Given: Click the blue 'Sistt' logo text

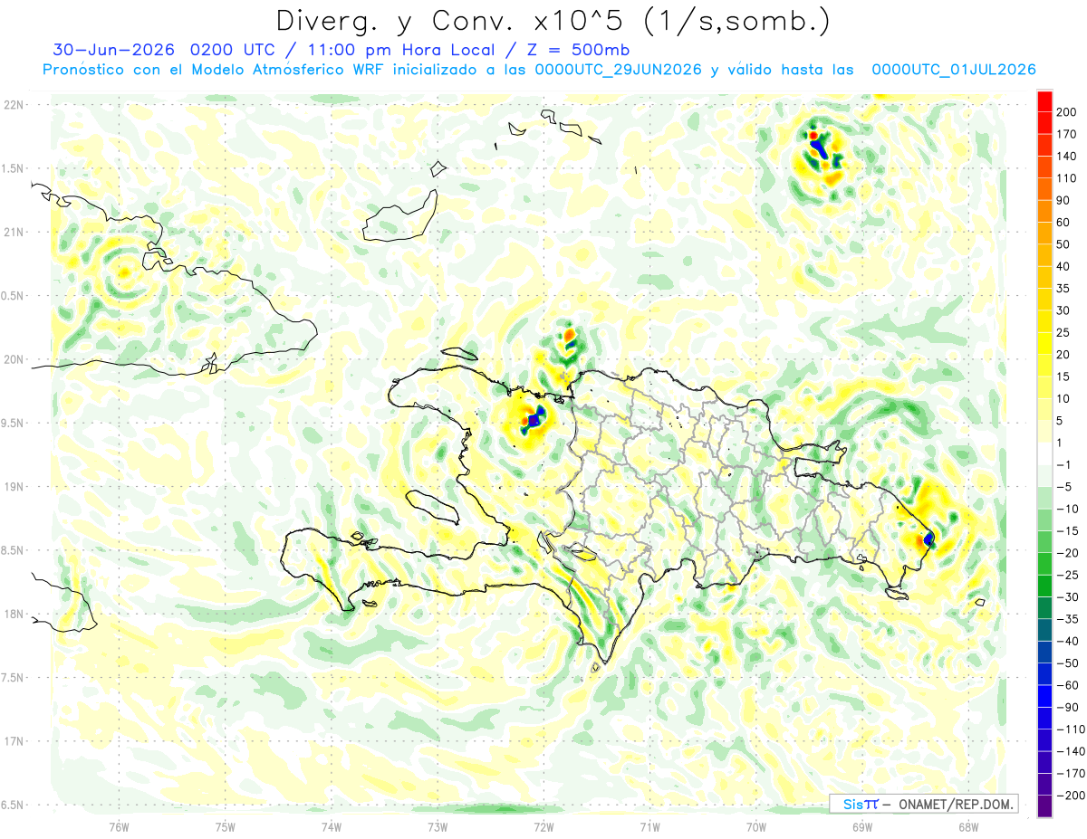Looking at the screenshot, I should click(860, 804).
